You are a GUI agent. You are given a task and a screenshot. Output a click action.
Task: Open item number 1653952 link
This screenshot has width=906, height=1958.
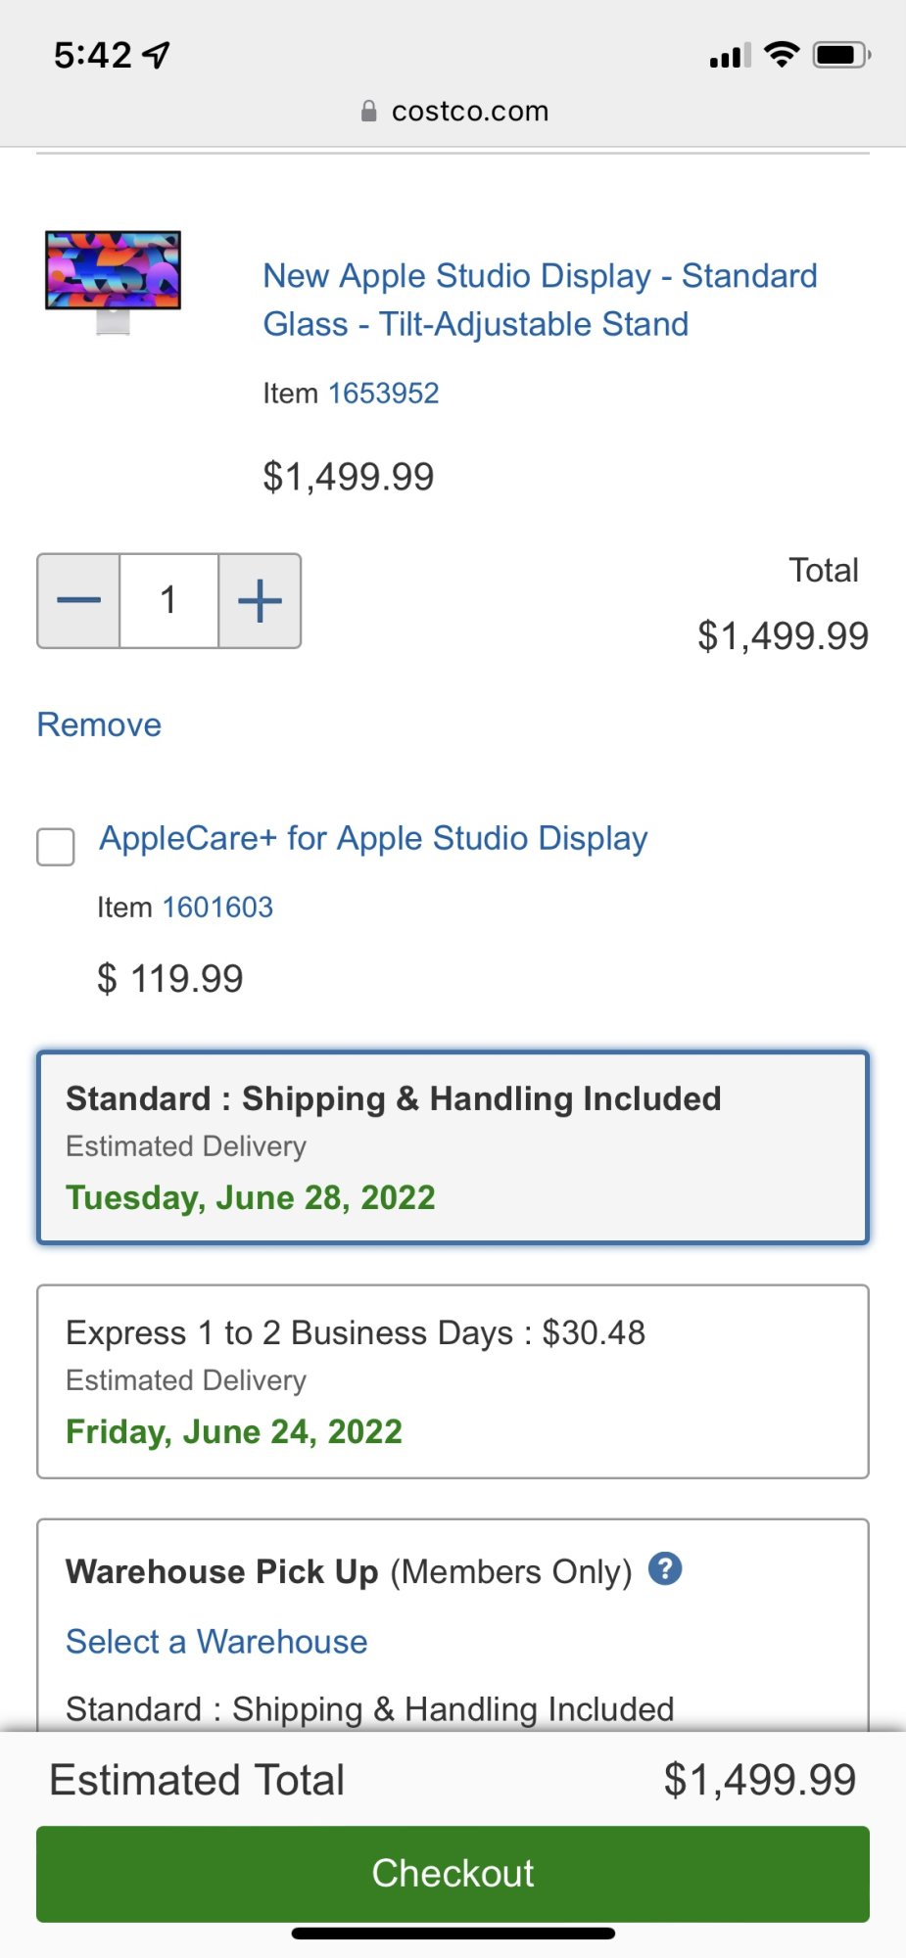tap(383, 394)
